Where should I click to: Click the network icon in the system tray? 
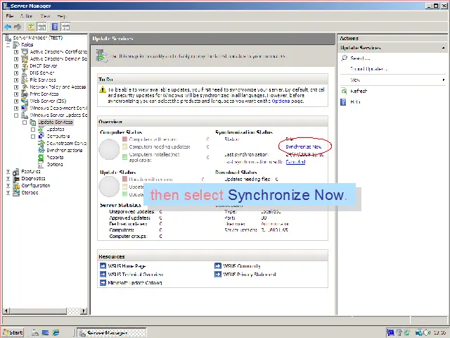point(419,332)
